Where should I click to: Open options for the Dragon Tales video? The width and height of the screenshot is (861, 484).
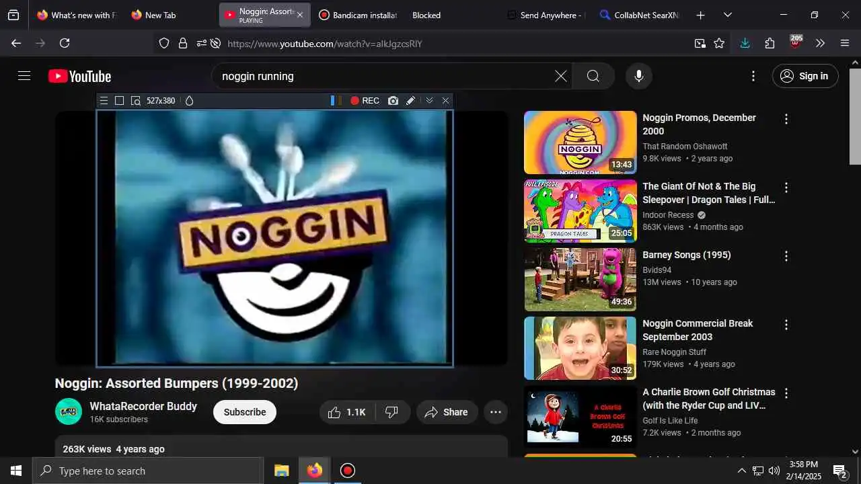click(786, 188)
